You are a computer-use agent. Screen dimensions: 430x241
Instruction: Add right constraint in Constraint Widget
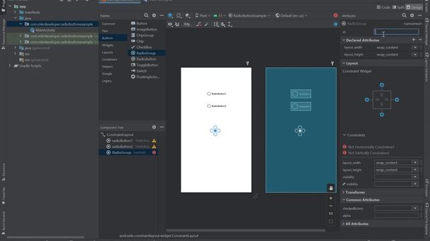click(397, 100)
